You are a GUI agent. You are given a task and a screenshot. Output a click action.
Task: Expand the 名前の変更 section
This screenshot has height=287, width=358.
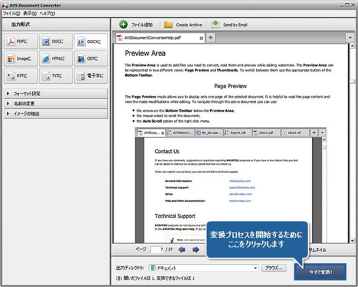point(56,104)
